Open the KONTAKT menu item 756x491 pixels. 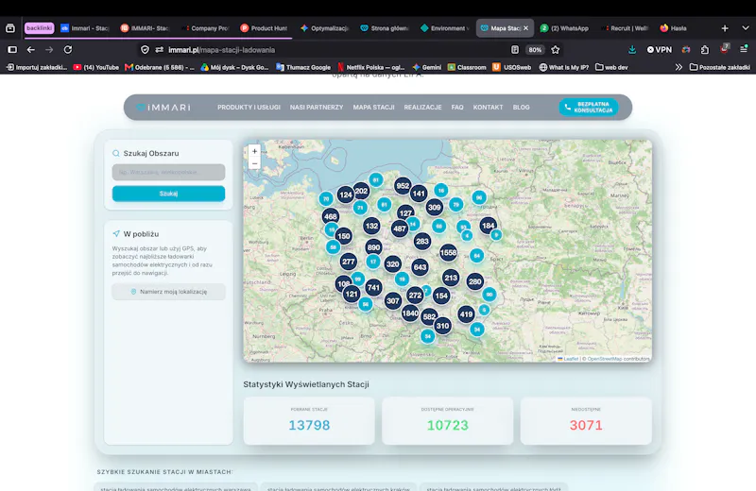pos(488,108)
